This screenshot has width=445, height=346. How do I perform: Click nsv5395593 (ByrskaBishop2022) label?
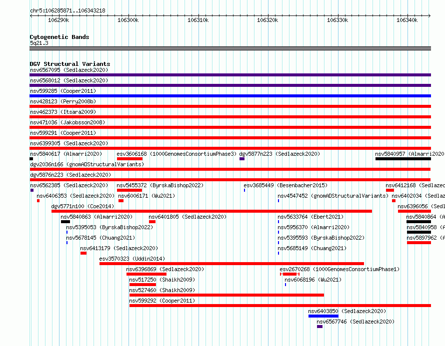click(x=321, y=238)
